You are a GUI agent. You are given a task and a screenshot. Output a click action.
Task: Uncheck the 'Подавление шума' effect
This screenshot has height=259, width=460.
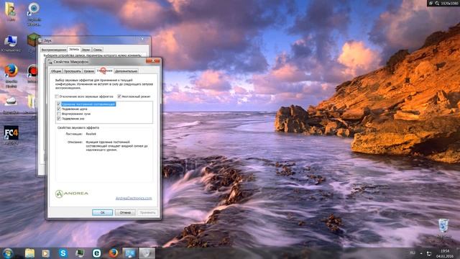59,109
